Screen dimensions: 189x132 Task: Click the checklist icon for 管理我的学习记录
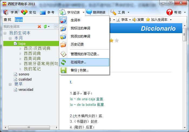tap(63, 54)
